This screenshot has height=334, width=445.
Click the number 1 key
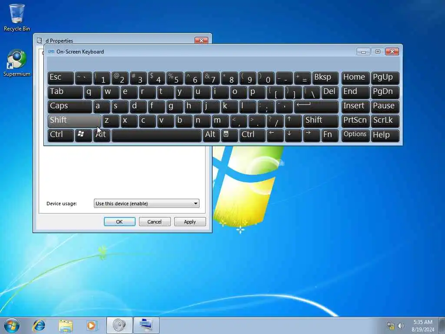(x=102, y=78)
